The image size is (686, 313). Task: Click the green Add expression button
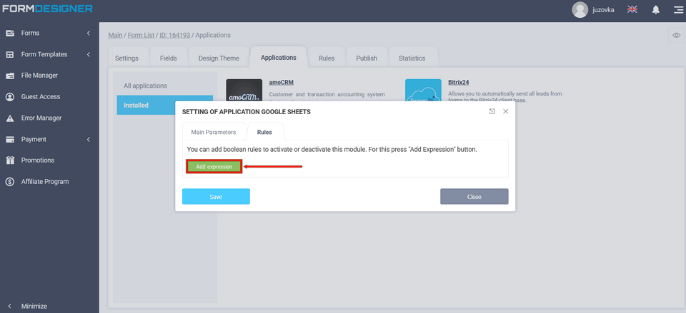[214, 167]
